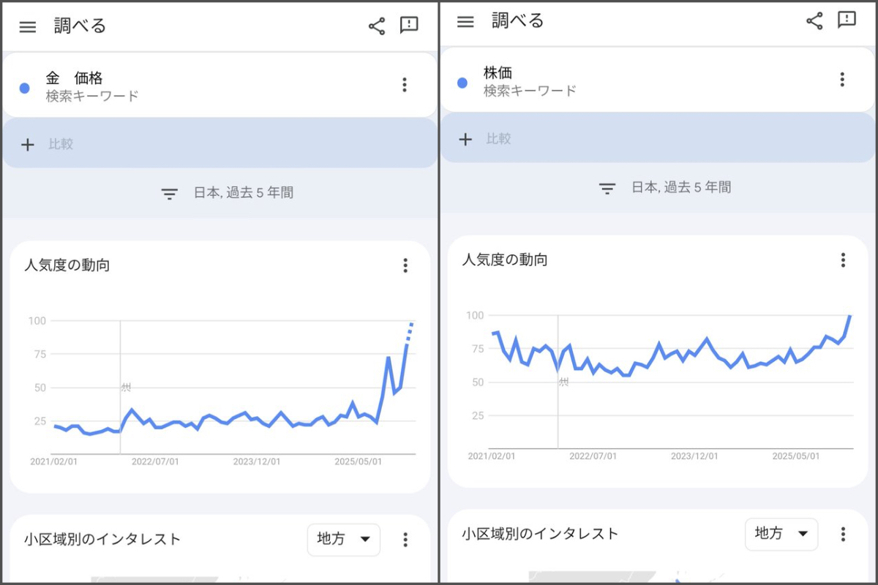Open three-dot menu for 金 価格 keyword
Image resolution: width=878 pixels, height=585 pixels.
coord(405,85)
